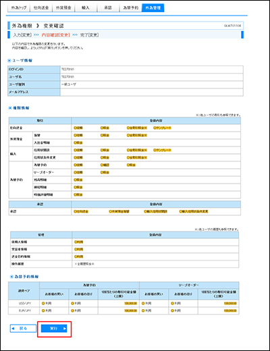Click the 通貨ペア column header
The width and height of the screenshot is (270, 351).
(24, 291)
